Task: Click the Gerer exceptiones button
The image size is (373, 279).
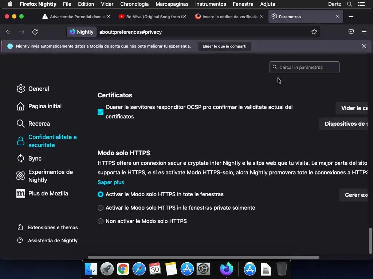Action: 353,195
